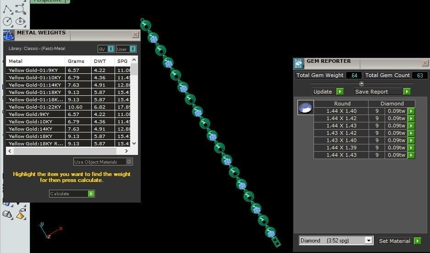Image resolution: width=430 pixels, height=253 pixels.
Task: Click the Grams column header
Action: tap(78, 61)
